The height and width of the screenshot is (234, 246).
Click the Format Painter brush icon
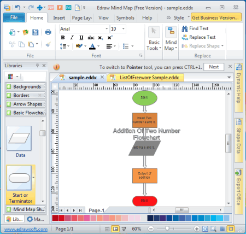tap(48, 44)
